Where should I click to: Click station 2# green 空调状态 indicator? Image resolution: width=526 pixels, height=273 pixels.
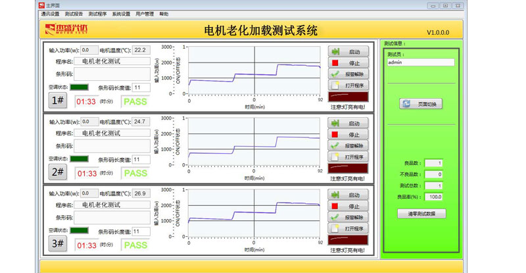[x=79, y=159]
